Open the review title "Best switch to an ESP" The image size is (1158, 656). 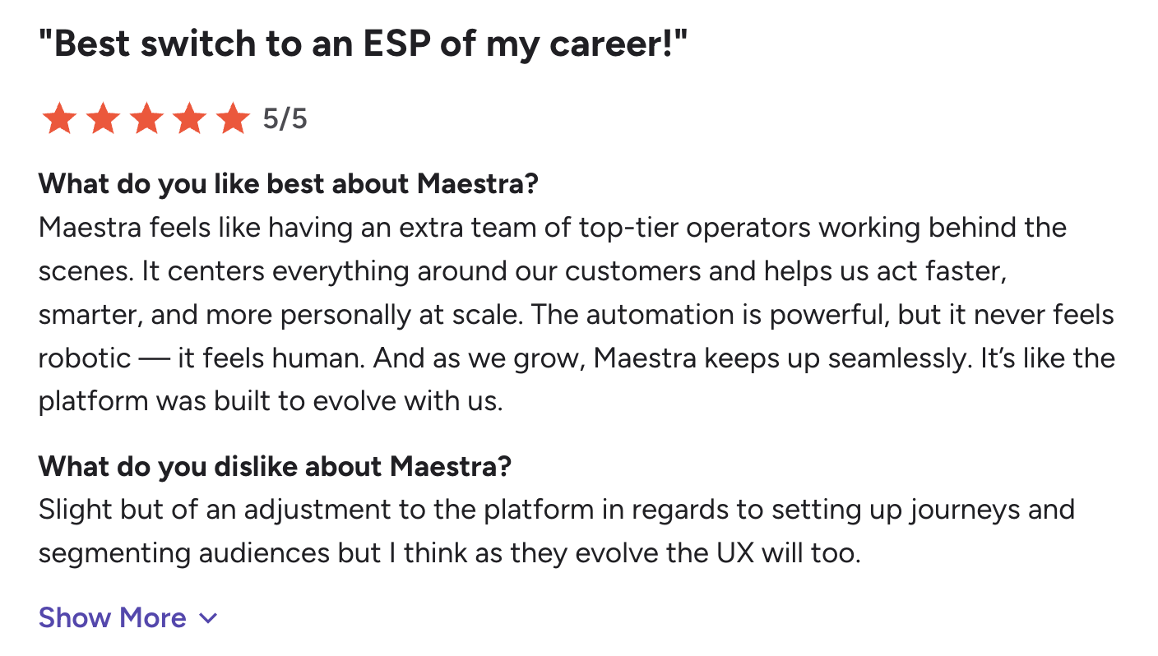tap(362, 44)
